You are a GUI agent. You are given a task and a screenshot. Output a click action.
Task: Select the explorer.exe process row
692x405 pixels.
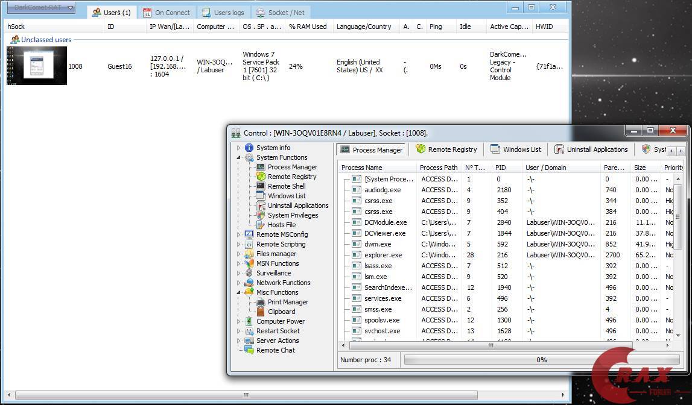pyautogui.click(x=383, y=255)
